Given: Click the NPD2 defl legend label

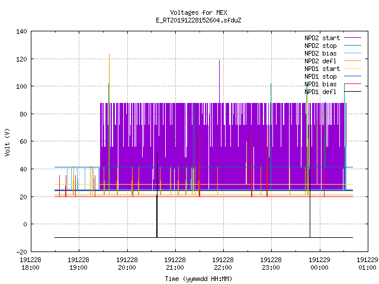Looking at the screenshot, I should tap(320, 61).
